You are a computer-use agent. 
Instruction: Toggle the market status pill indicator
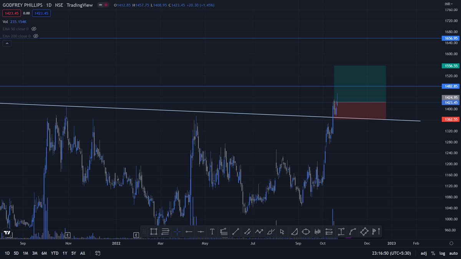tap(103, 5)
